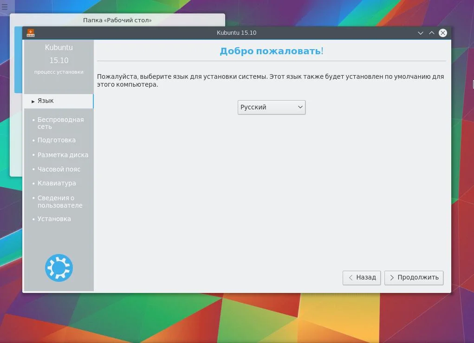Click the installer icon in title bar
The image size is (474, 343).
[31, 33]
